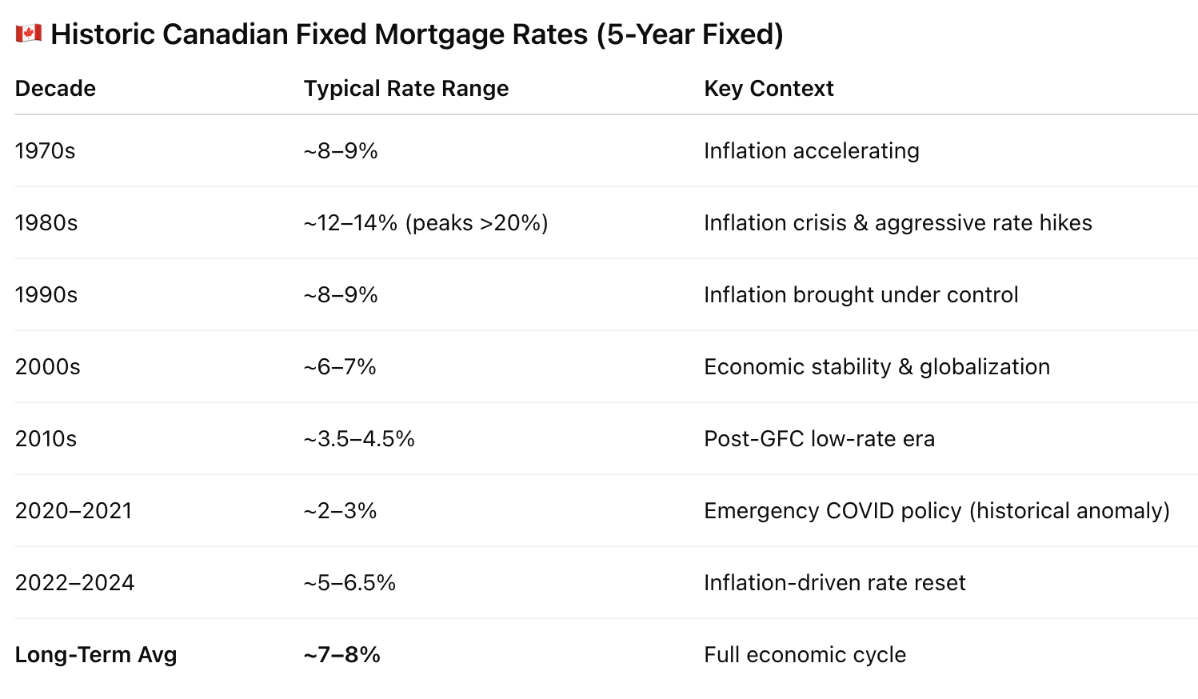Click the 1990s decade cell
Screen dimensions: 1198x699
(x=46, y=295)
